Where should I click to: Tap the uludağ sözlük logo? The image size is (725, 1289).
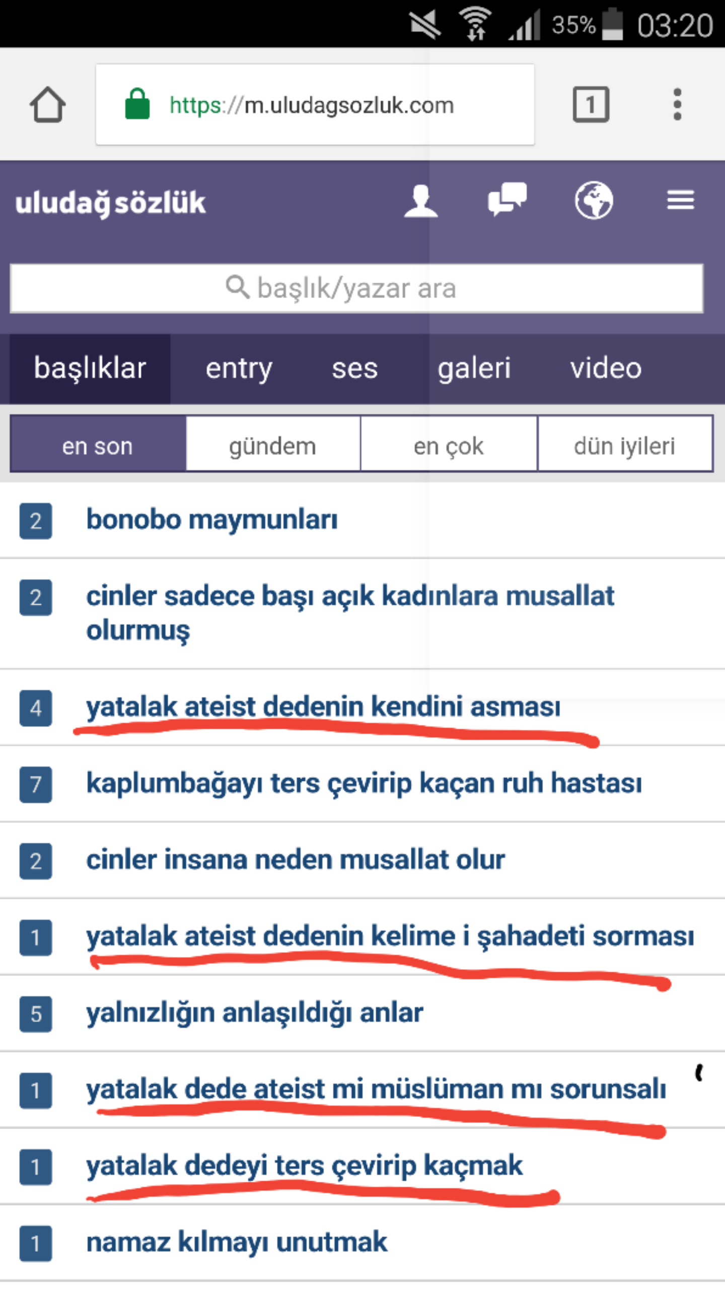pyautogui.click(x=111, y=202)
